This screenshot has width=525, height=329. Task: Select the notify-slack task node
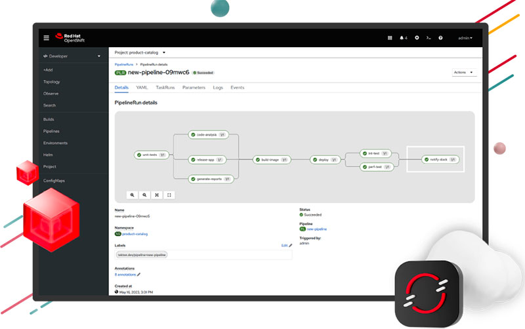(x=440, y=159)
